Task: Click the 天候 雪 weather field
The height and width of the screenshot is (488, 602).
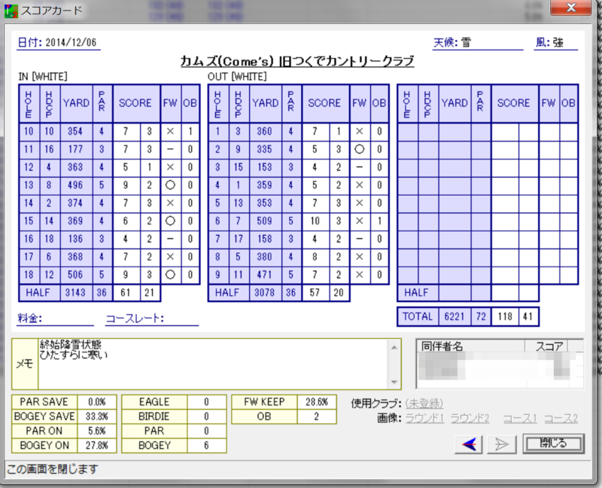Action: (x=478, y=43)
